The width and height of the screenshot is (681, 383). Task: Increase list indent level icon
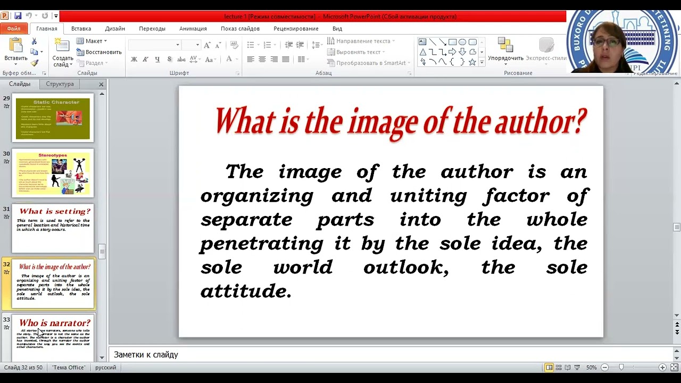pyautogui.click(x=301, y=45)
